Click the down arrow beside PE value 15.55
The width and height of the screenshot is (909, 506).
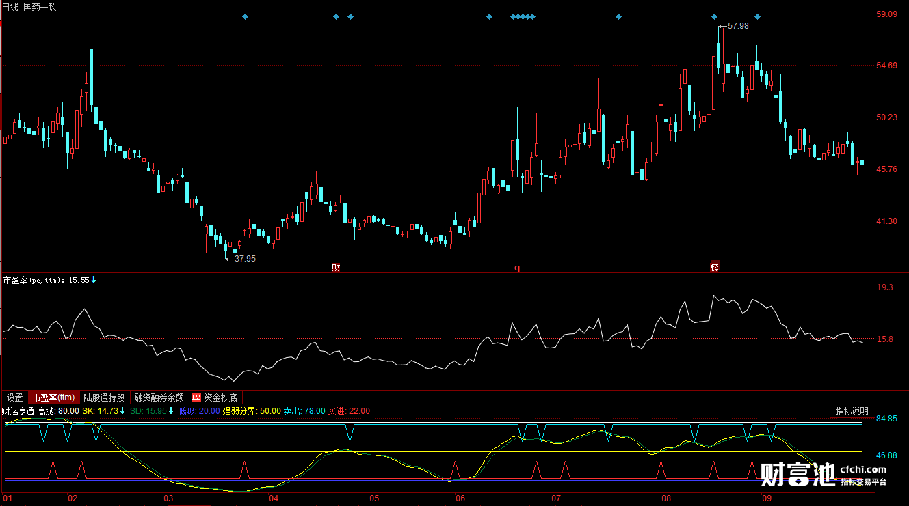94,280
